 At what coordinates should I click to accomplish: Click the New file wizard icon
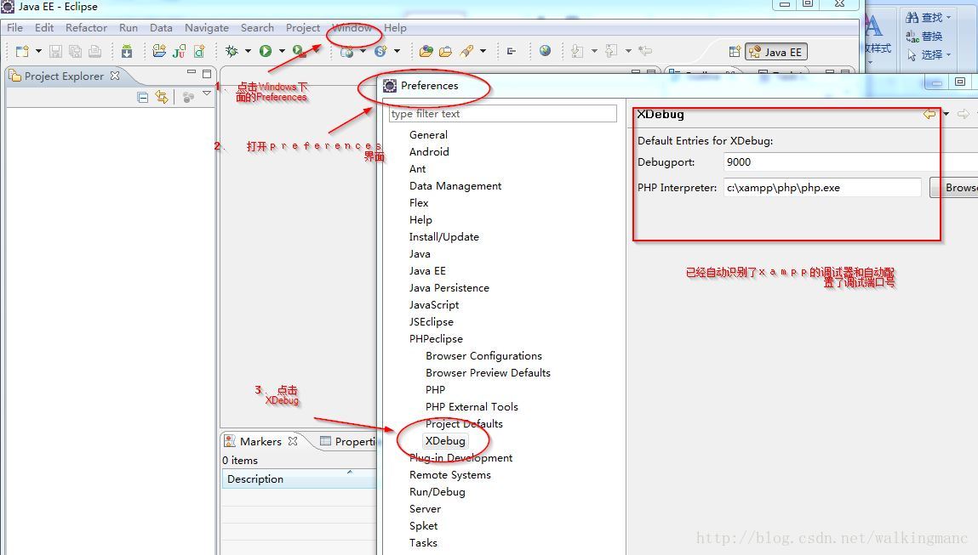[x=22, y=51]
